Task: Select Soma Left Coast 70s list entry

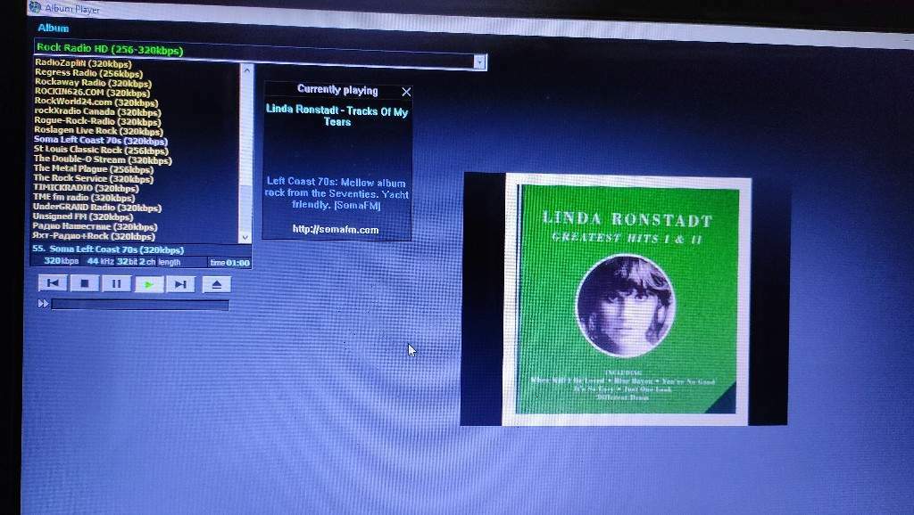Action: tap(101, 140)
